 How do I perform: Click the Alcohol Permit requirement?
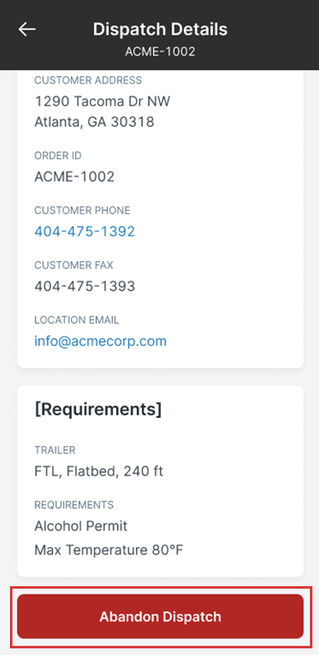tap(81, 526)
